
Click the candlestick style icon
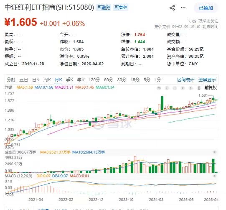(x=199, y=88)
